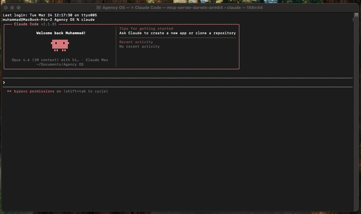361x214 pixels.
Task: Zoom the terminal window with the third window button
Action: [x=19, y=7]
